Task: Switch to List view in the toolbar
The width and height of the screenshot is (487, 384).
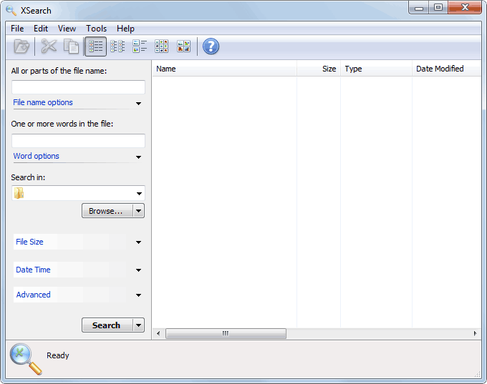Action: point(117,47)
